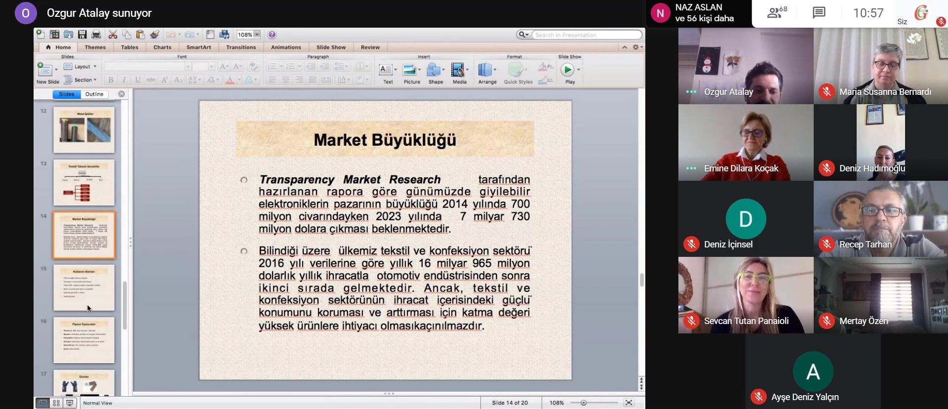Screen dimensions: 948x409
Task: Switch to Normal View button in status bar
Action: [x=43, y=403]
